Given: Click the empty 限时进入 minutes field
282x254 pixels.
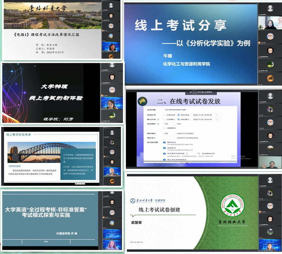Looking at the screenshot, I should (x=169, y=138).
